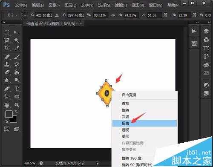Image resolution: width=213 pixels, height=167 pixels.
Task: Select the Healing Brush tool
Action: (7, 57)
